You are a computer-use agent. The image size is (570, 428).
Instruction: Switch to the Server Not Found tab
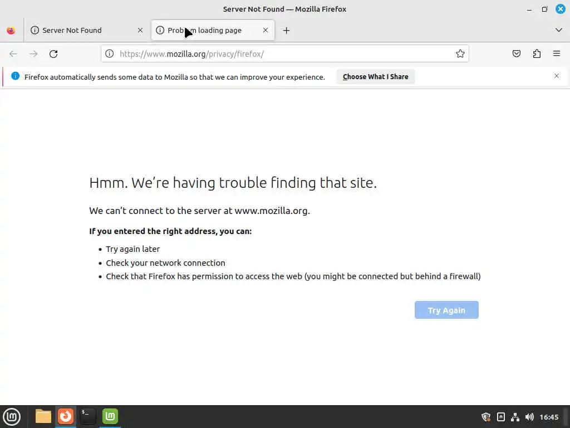point(87,30)
